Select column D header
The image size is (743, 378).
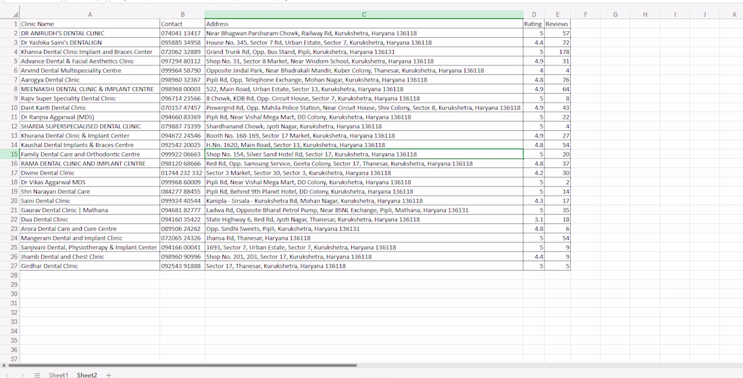[534, 15]
